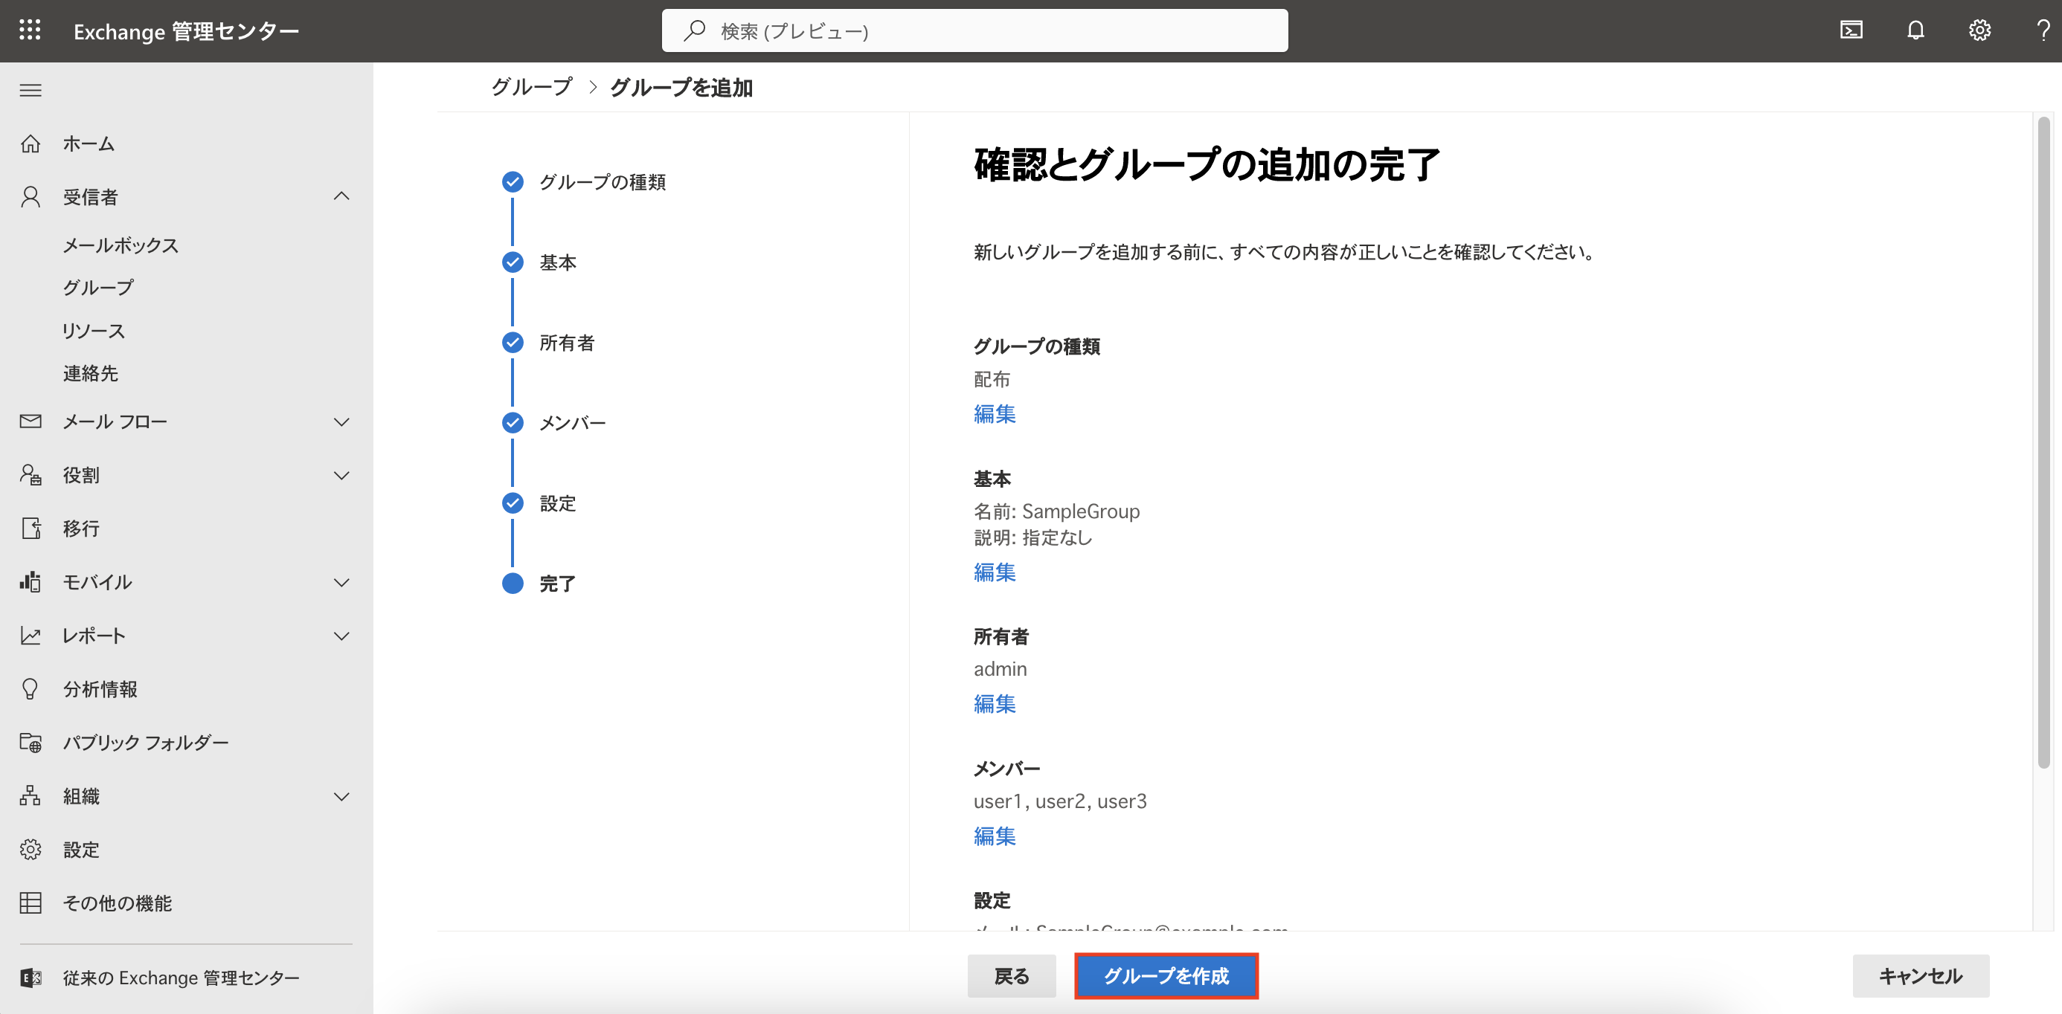Toggle the hamburger navigation menu icon
The image size is (2062, 1014).
coord(30,89)
